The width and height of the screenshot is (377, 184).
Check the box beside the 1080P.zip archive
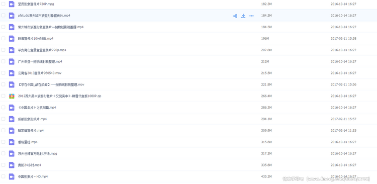(x=4, y=96)
